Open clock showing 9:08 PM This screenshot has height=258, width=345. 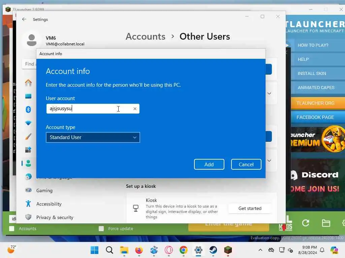(x=308, y=250)
